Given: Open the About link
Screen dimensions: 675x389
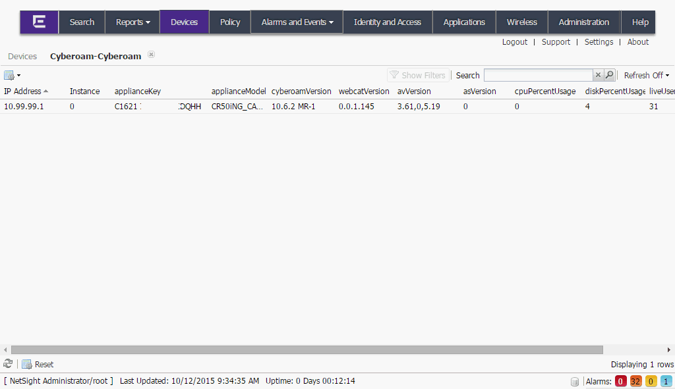Looking at the screenshot, I should pos(638,41).
